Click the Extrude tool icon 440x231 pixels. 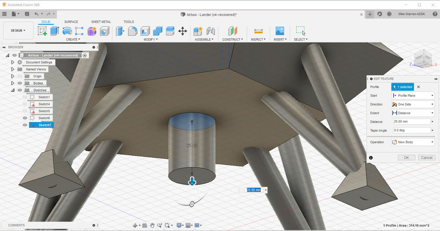click(x=54, y=31)
